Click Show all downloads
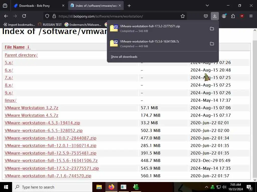The height and width of the screenshot is (192, 257). (x=124, y=57)
